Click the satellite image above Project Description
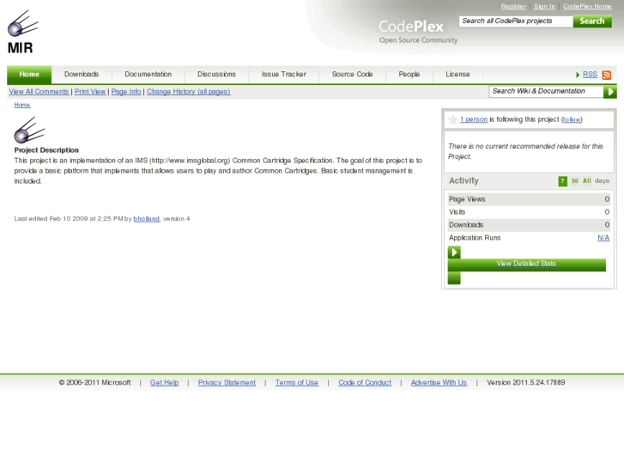Viewport: 624px width, 468px height. 29,130
